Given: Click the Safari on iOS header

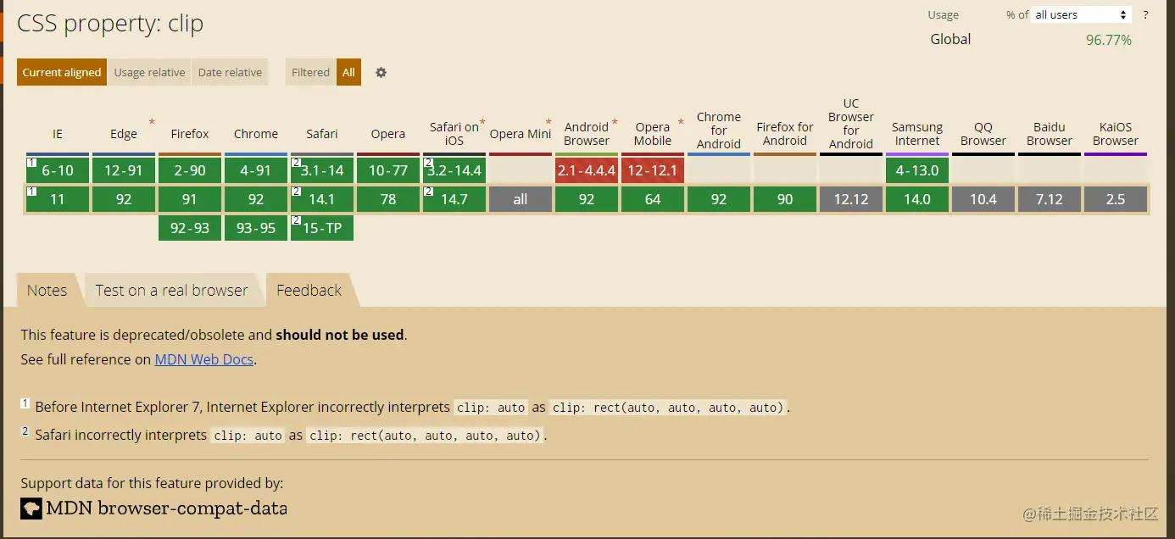Looking at the screenshot, I should tap(454, 134).
